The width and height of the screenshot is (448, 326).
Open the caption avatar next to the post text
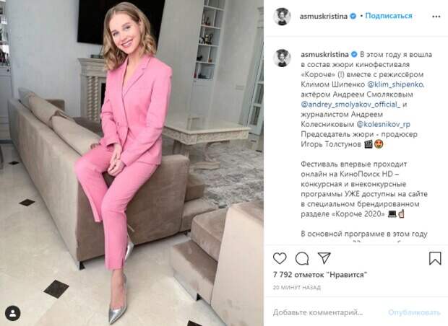tap(282, 58)
